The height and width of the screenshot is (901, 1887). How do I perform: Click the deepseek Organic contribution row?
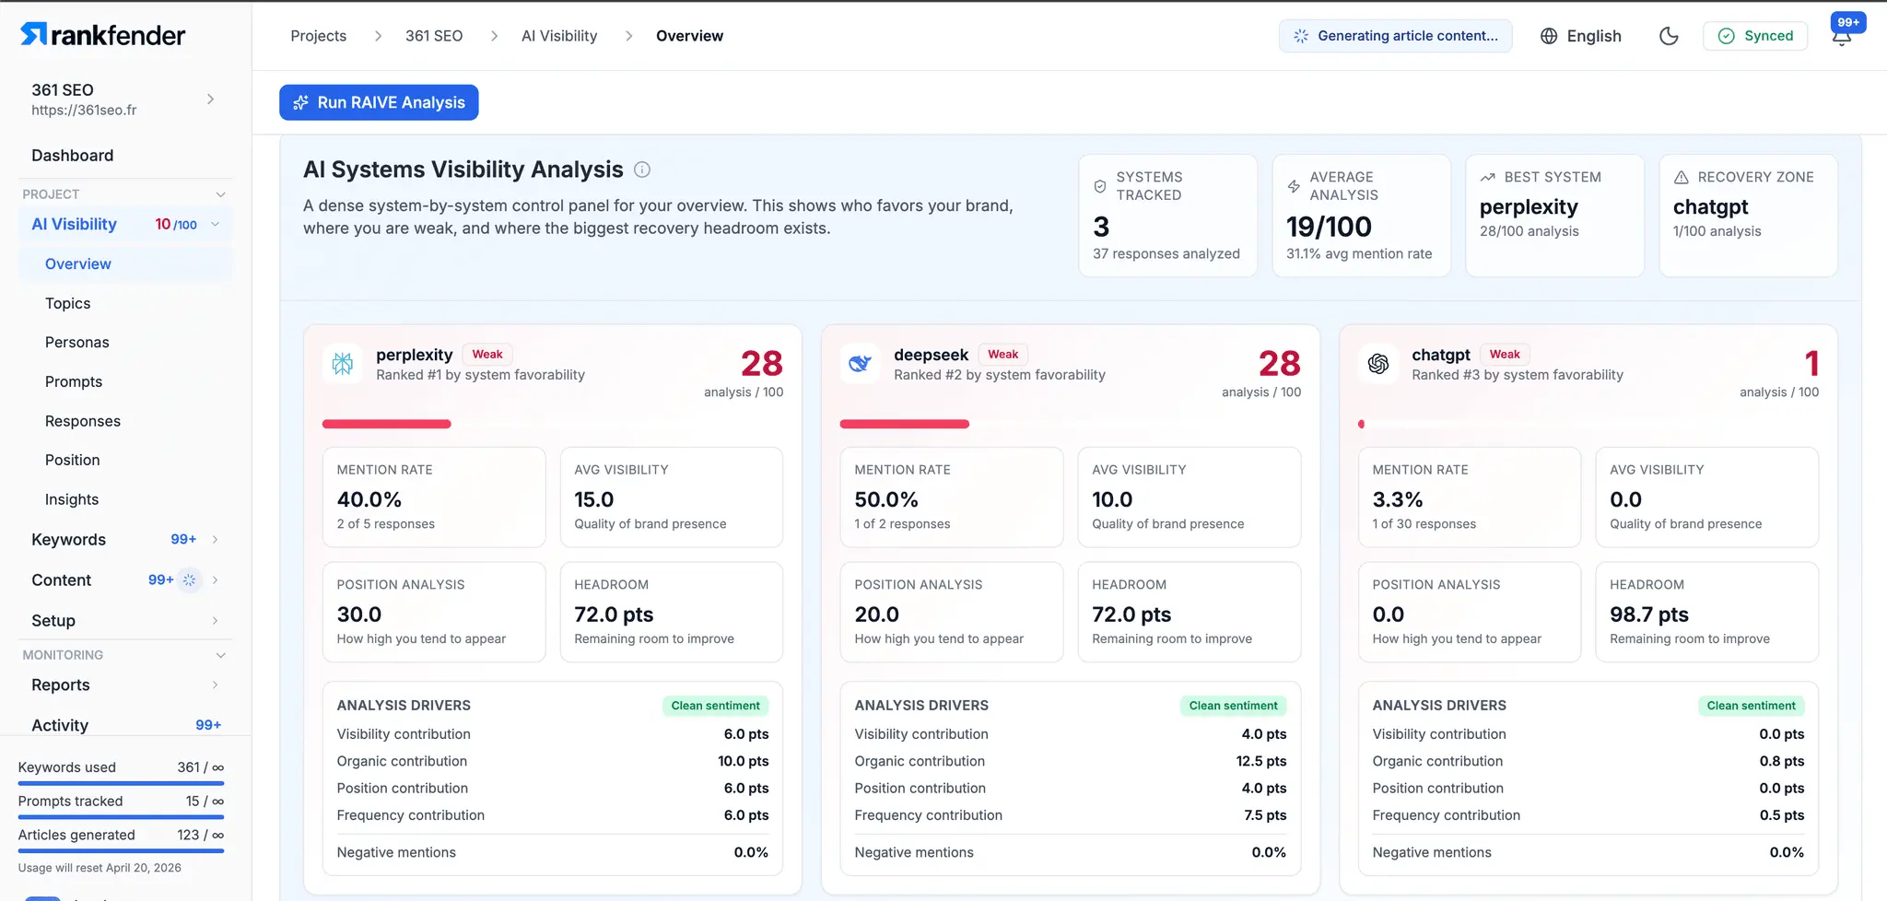point(1071,761)
